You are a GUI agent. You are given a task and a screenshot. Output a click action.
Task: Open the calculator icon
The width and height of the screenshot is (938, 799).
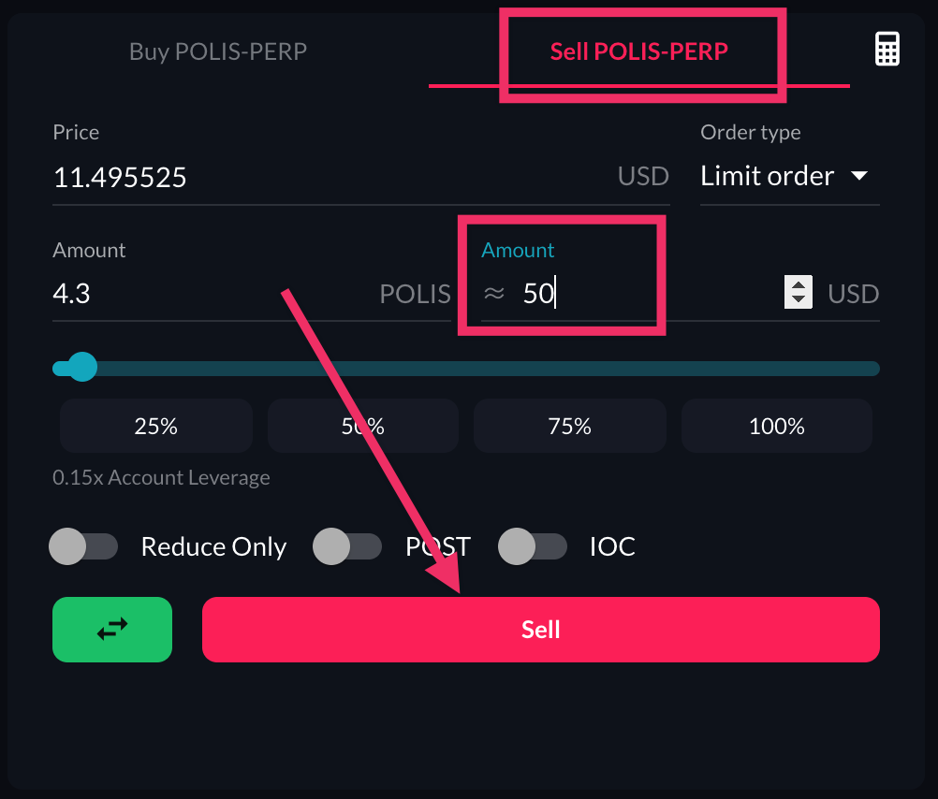point(887,49)
